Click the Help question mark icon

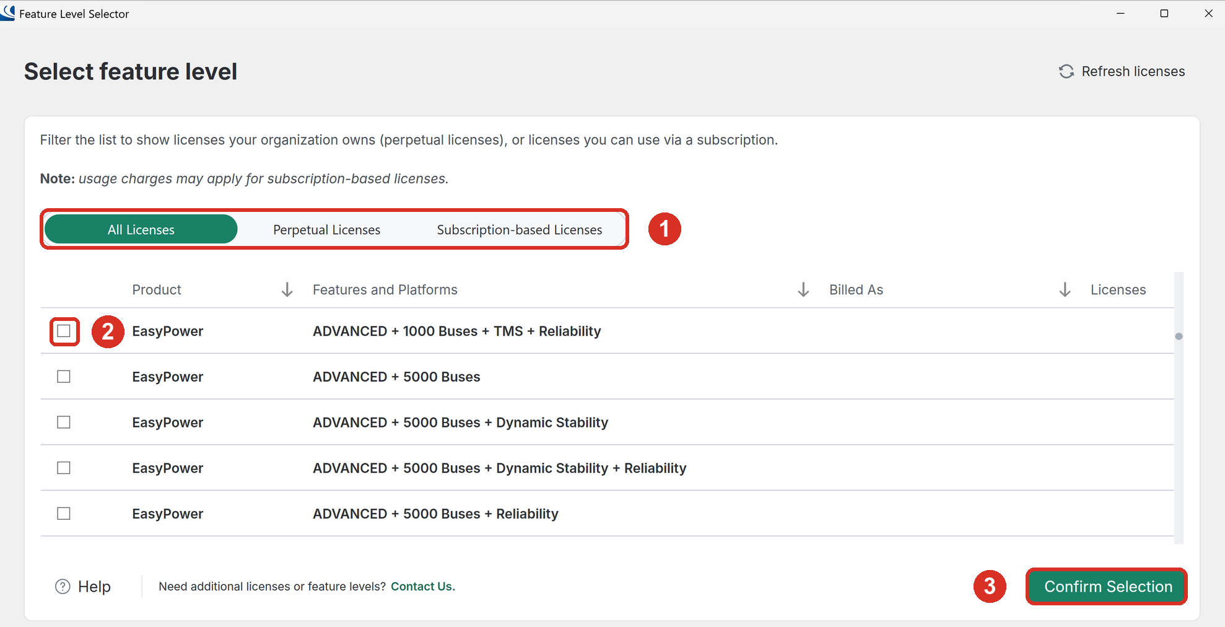63,586
